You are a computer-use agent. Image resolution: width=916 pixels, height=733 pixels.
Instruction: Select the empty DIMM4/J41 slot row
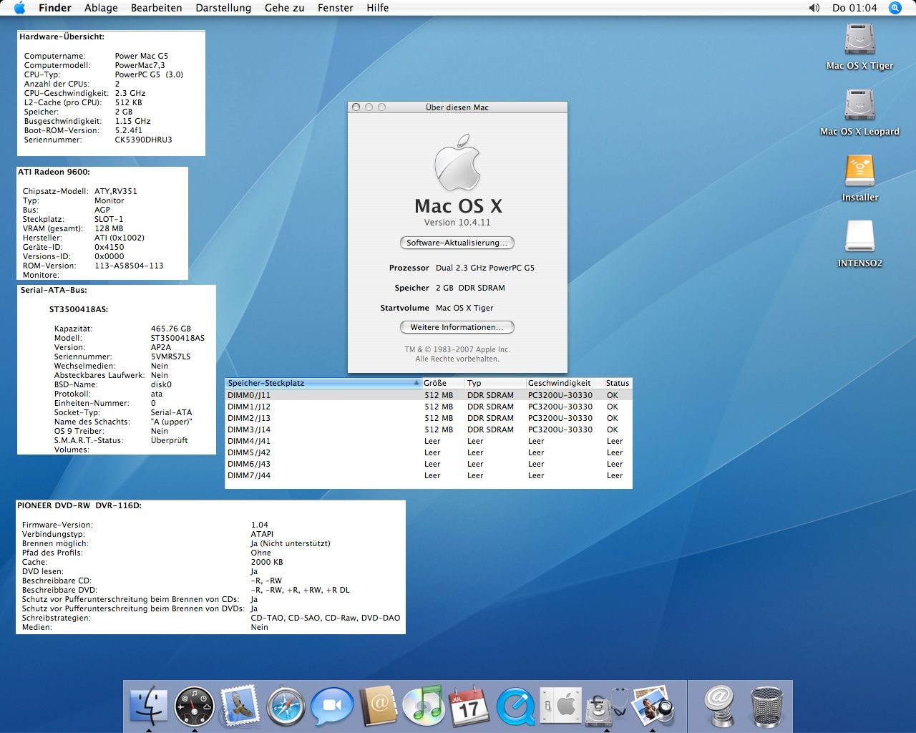(x=429, y=441)
